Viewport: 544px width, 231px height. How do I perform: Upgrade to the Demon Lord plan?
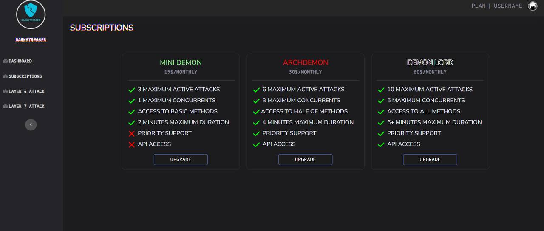430,159
